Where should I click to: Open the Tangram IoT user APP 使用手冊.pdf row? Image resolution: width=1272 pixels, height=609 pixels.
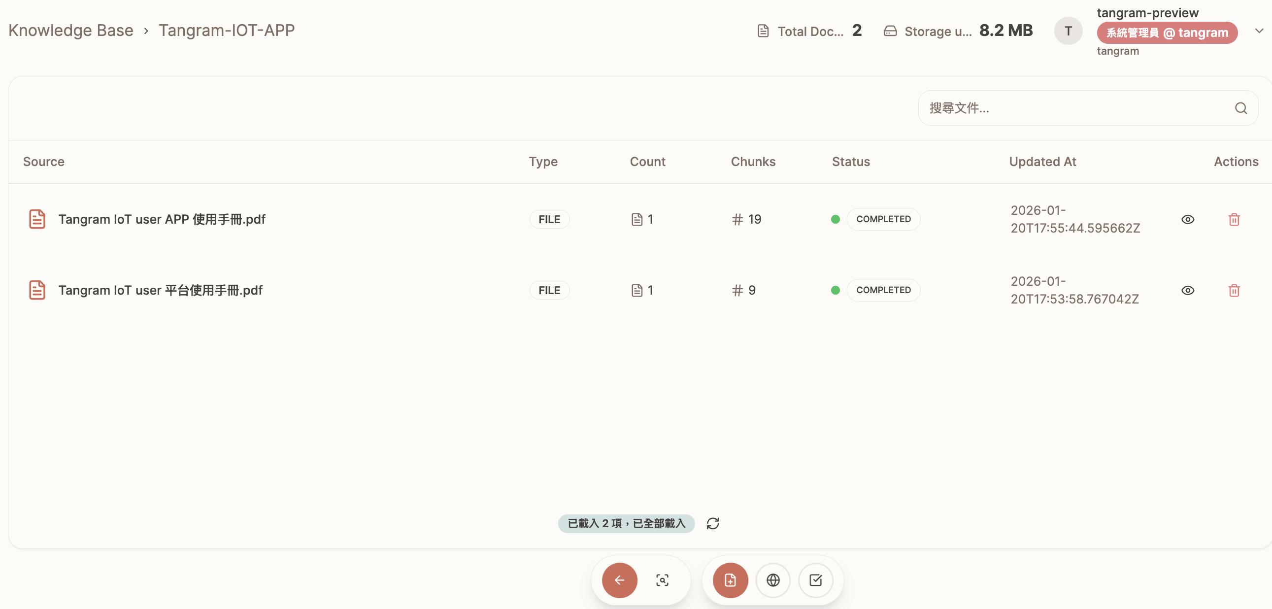pos(162,219)
